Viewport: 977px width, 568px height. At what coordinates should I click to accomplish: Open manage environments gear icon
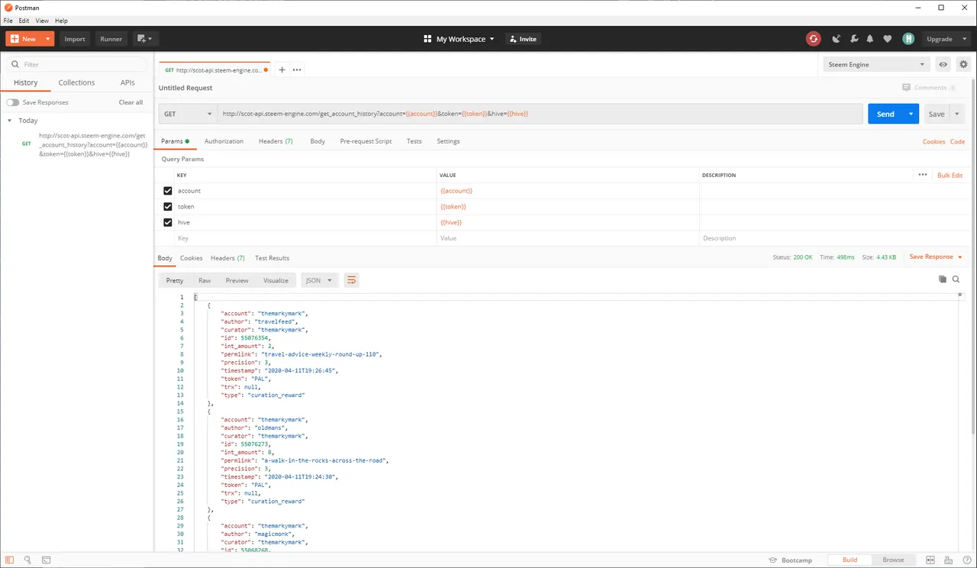click(x=963, y=65)
